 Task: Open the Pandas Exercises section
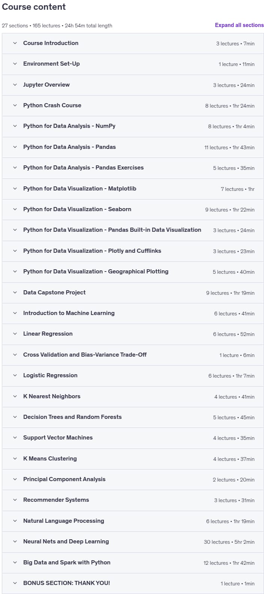tap(133, 168)
